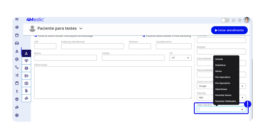Click into the Observação text area
The width and height of the screenshot is (265, 139).
tap(113, 82)
